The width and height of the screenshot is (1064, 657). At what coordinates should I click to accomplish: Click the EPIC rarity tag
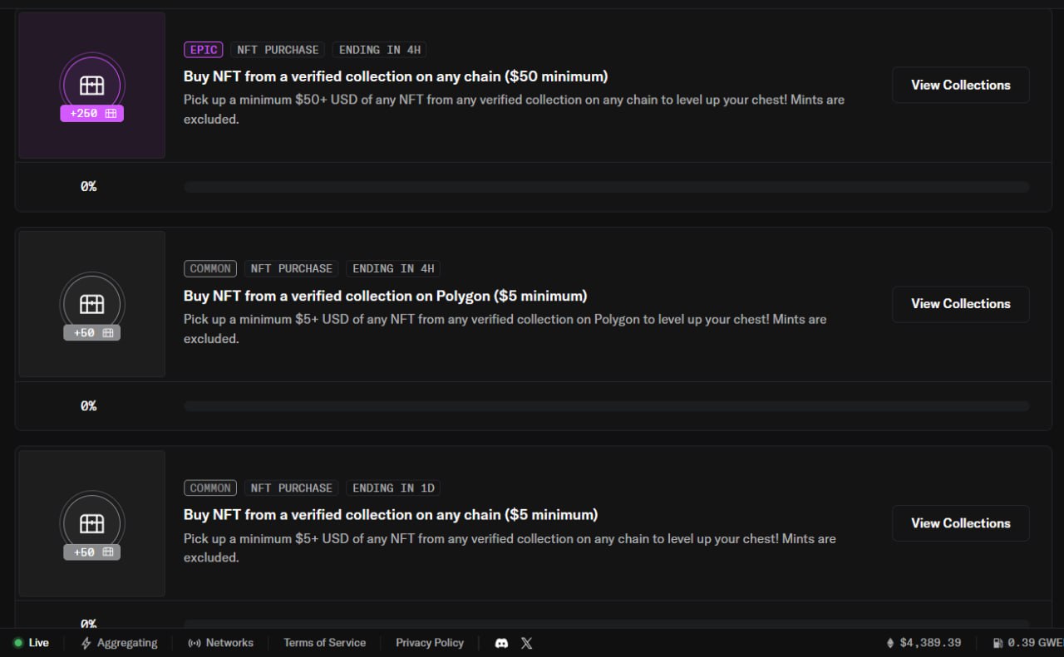(x=204, y=50)
